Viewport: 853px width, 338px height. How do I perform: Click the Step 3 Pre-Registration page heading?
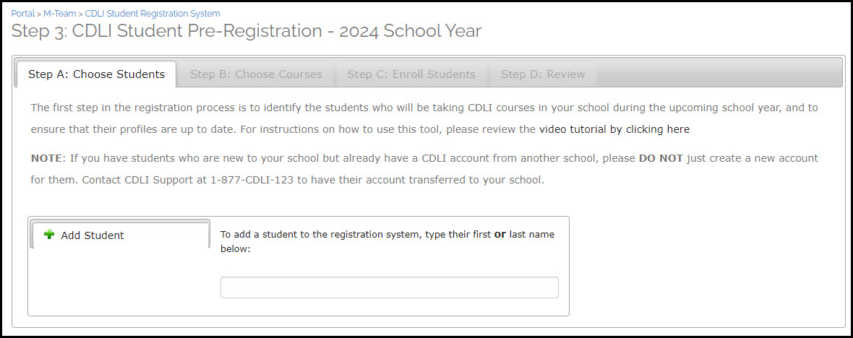click(247, 31)
